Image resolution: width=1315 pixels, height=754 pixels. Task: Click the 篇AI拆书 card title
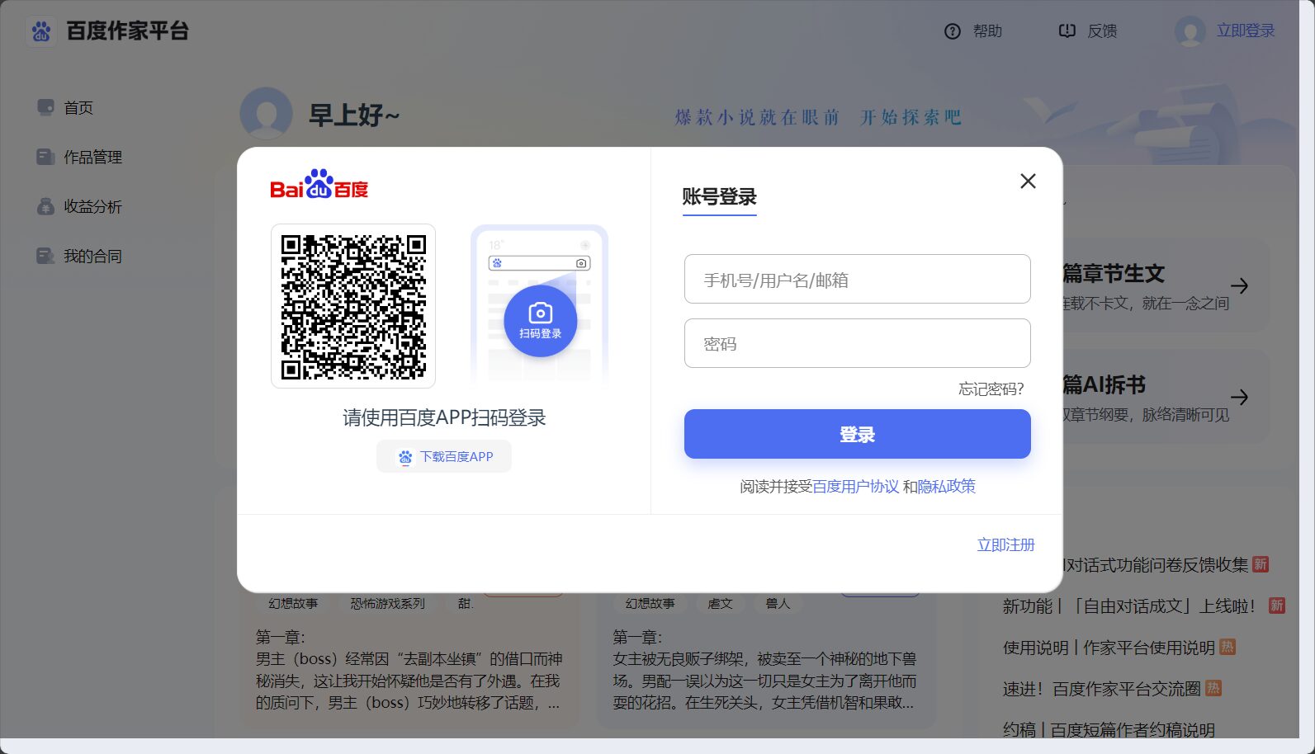click(1104, 385)
